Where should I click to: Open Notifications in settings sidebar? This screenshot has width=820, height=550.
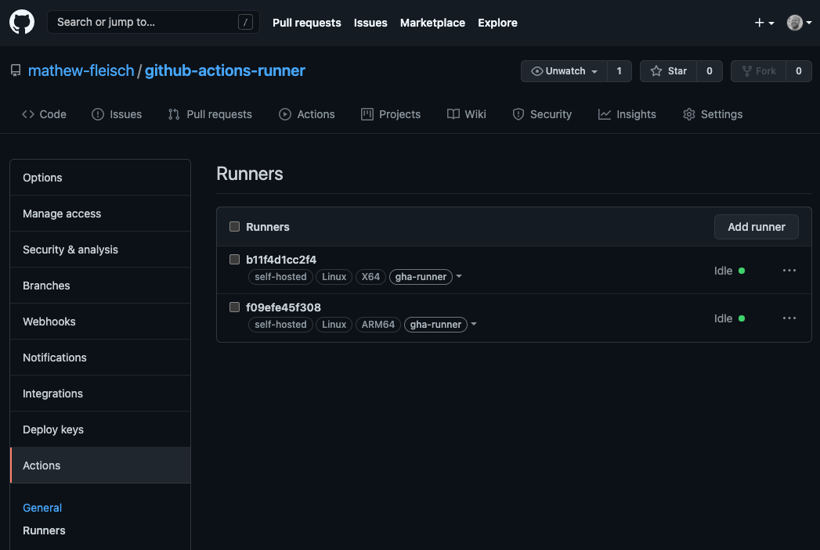click(100, 358)
